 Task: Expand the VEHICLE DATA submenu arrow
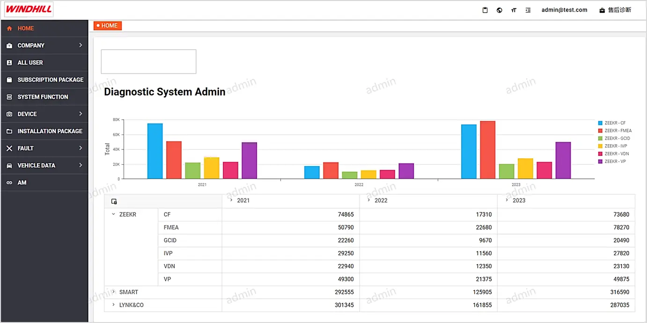pos(81,165)
